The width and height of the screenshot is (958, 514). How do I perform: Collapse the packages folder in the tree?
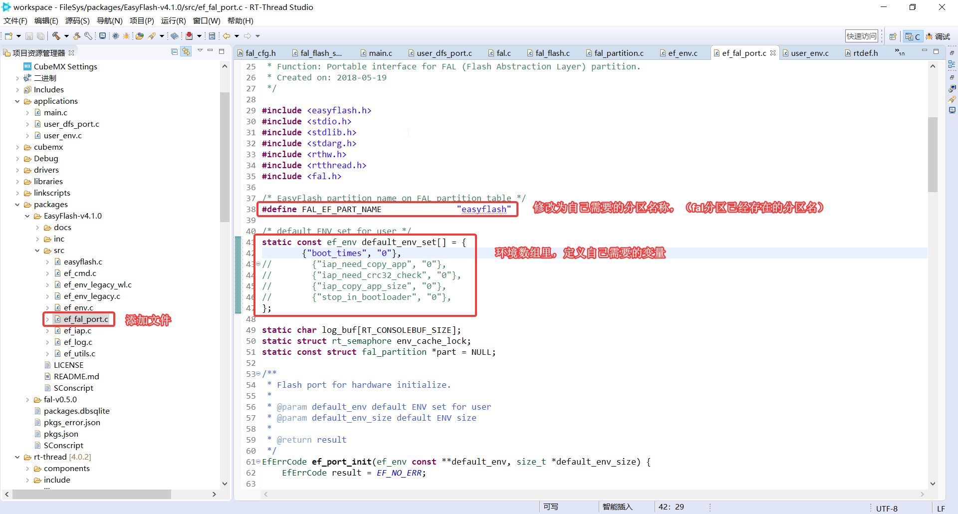(x=17, y=204)
